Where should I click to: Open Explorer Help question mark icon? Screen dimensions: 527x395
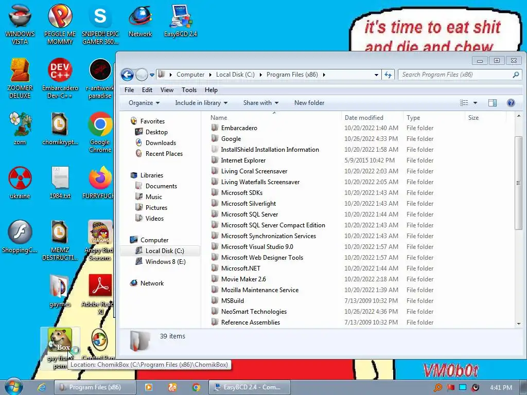point(511,103)
